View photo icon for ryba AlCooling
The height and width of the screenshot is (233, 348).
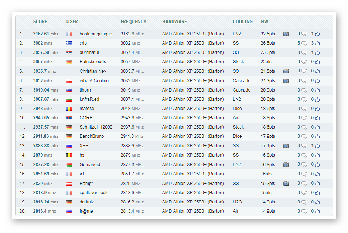286,81
